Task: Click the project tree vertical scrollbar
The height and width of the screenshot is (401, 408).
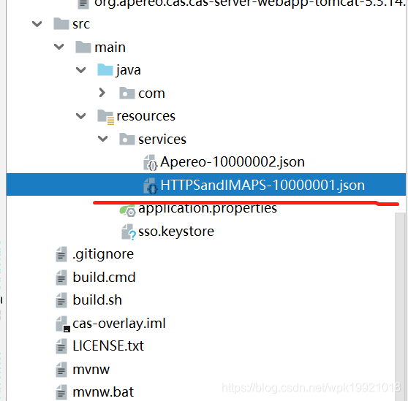Action: (400, 307)
